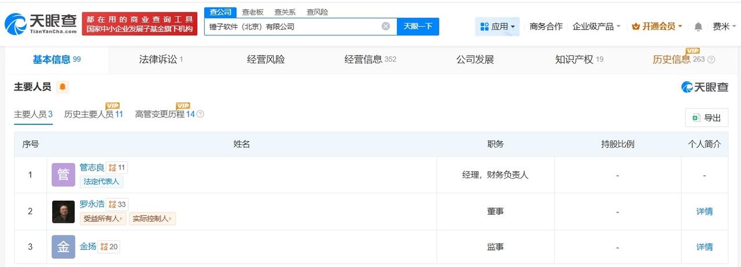
Task: Open the notification bell icon in header
Action: [x=698, y=27]
